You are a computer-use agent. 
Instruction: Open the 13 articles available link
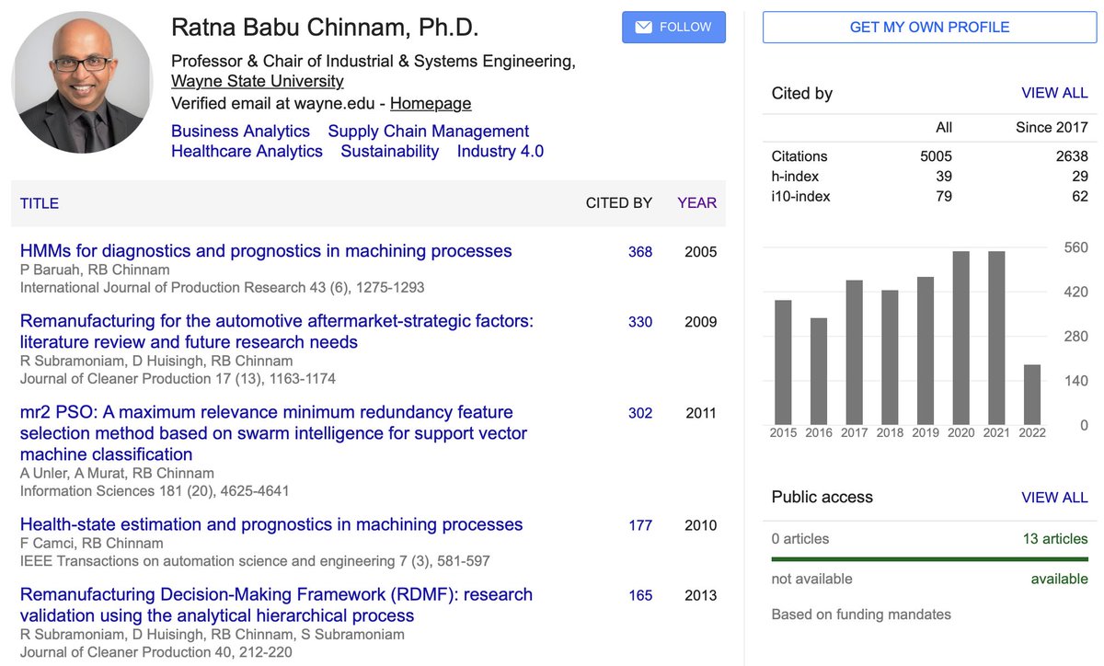(1055, 538)
